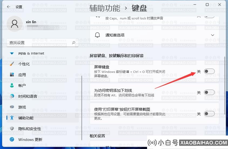Toggle the 打印屏幕 screenshot button switch

pos(209,114)
